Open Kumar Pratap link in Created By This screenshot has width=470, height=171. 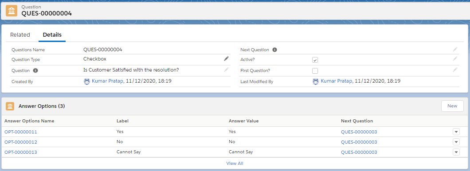point(108,81)
